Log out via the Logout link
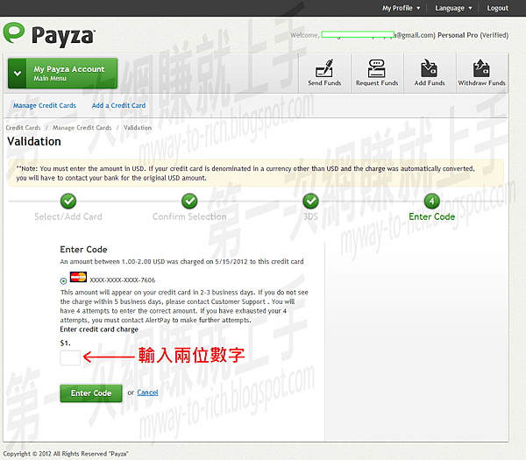 (497, 8)
